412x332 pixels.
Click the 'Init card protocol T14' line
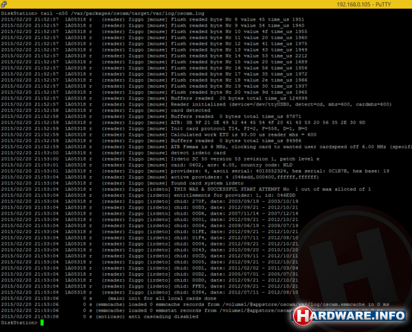tap(154, 128)
